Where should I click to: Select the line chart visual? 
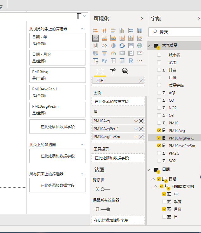(95, 38)
